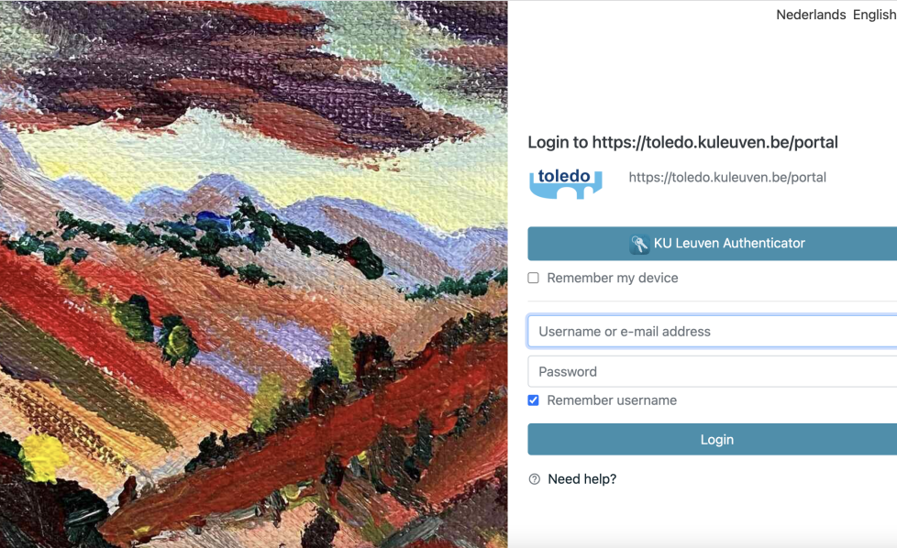Click the Login button
This screenshot has height=548, width=897.
[713, 440]
